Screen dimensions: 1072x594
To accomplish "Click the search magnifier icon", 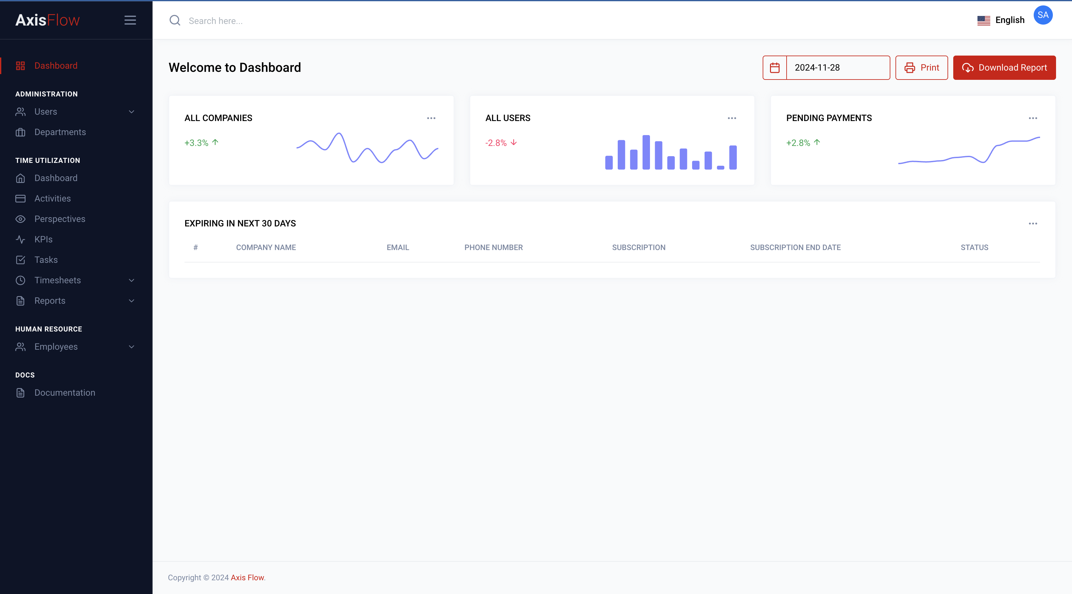I will (x=175, y=20).
